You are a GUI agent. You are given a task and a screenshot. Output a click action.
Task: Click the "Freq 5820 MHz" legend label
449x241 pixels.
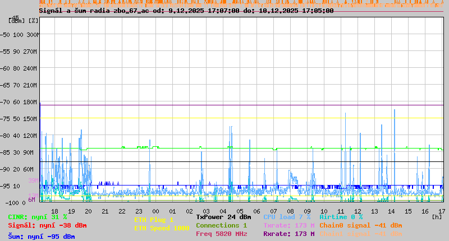pyautogui.click(x=222, y=234)
